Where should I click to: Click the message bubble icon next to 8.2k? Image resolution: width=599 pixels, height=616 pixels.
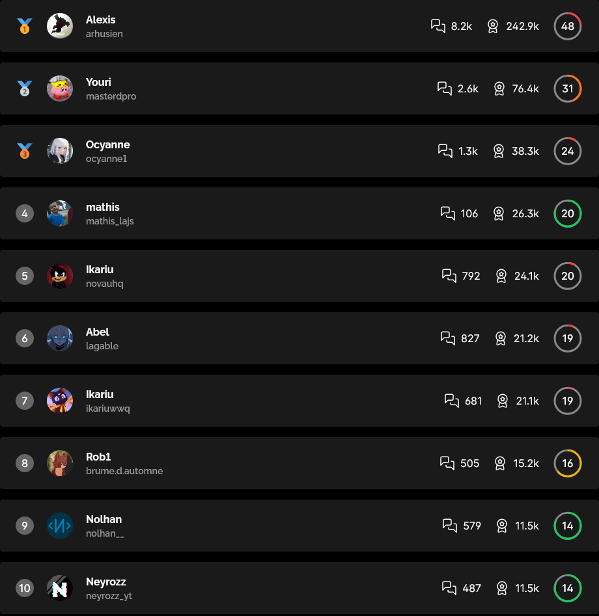click(x=439, y=26)
